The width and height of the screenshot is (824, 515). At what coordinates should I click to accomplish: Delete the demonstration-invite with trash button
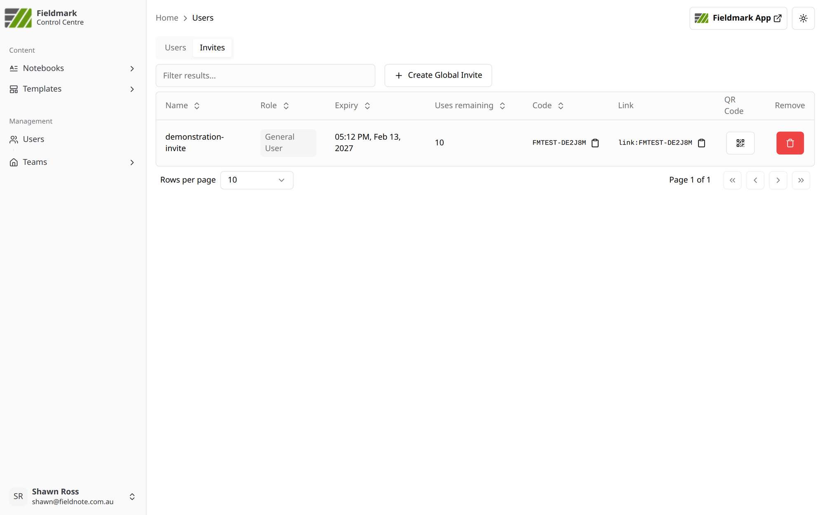(x=790, y=143)
